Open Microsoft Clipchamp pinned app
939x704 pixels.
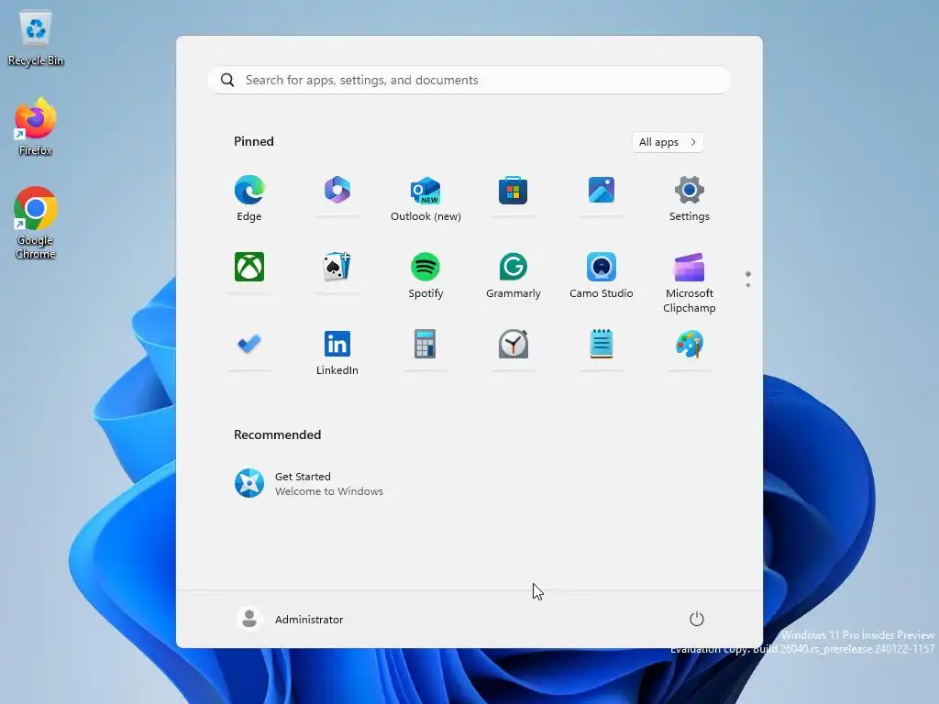690,282
